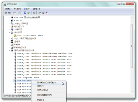Choose Update Driver Software (P) in context menu
The width and height of the screenshot is (138, 102).
[x=49, y=83]
